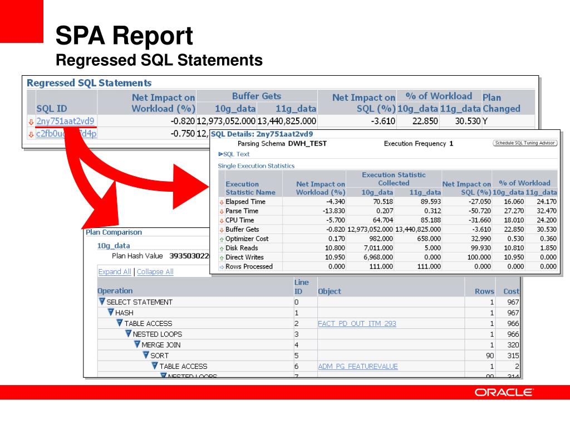Collapse the MERGE JOIN node
Screen dimensions: 570x428
click(137, 344)
